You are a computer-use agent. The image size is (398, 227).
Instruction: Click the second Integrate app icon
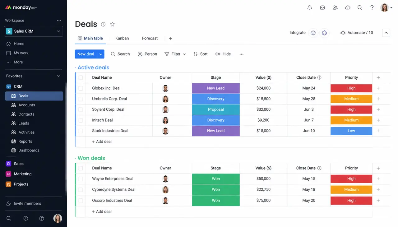coord(324,33)
